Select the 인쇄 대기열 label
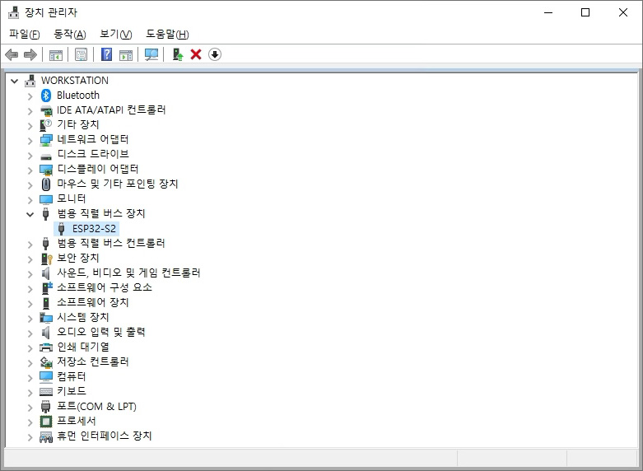The width and height of the screenshot is (643, 471). [83, 347]
